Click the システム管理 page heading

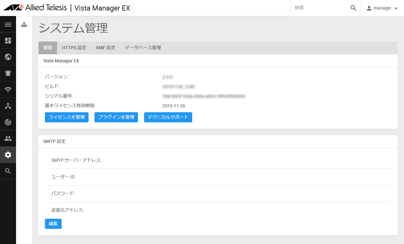tap(73, 28)
